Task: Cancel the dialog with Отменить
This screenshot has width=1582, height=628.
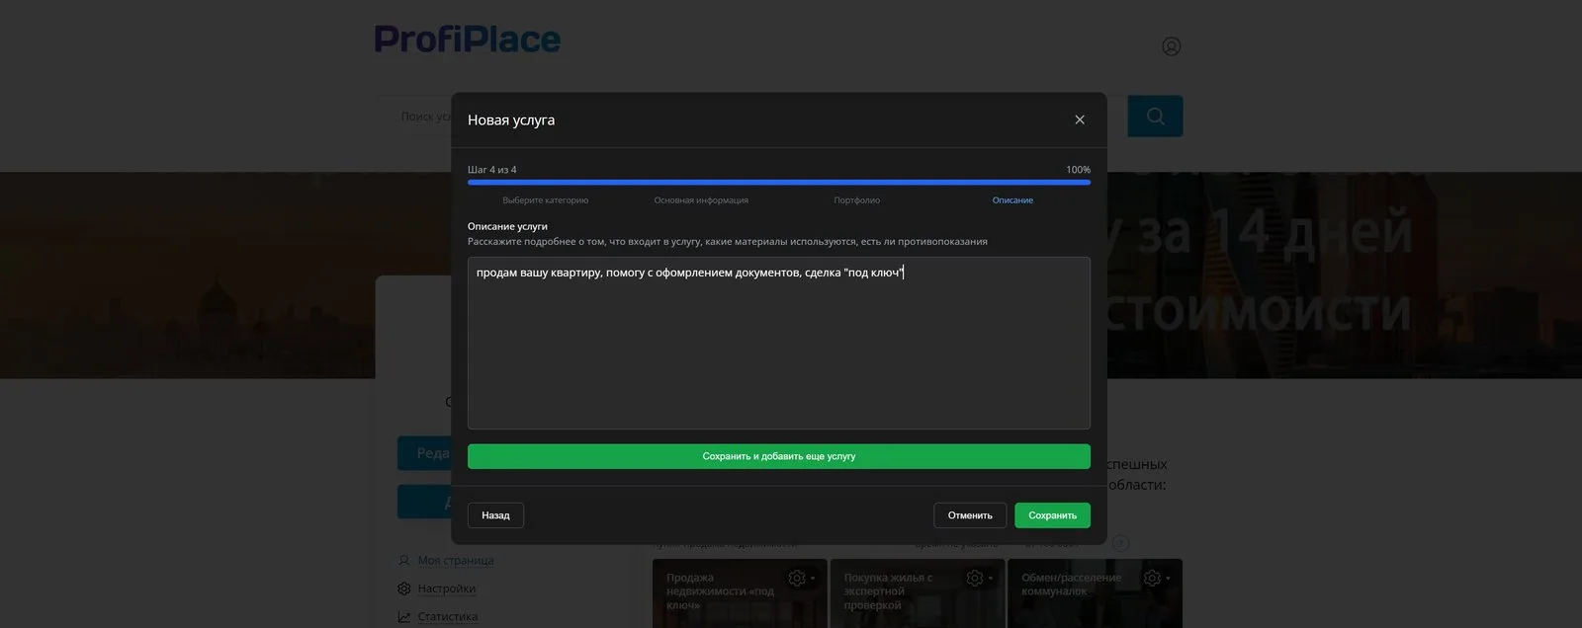Action: click(970, 515)
